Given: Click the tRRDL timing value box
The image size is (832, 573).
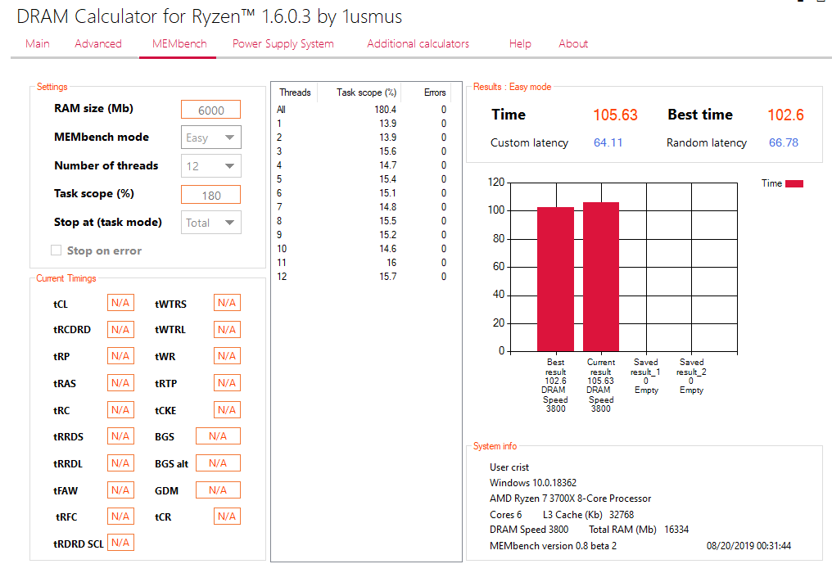Looking at the screenshot, I should [x=120, y=463].
